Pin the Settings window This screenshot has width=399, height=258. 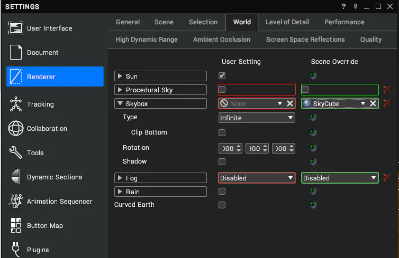coord(355,6)
